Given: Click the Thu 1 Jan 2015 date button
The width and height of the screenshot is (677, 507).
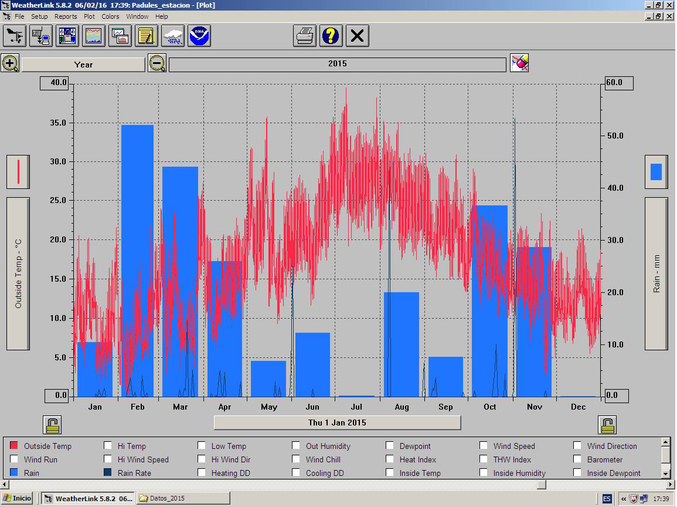Looking at the screenshot, I should [337, 422].
